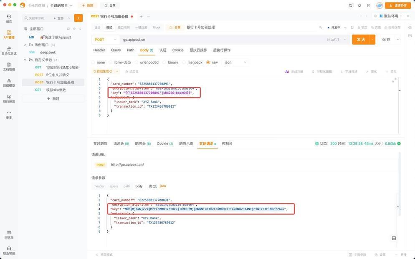Click the 邀请协作 invite button
This screenshot has height=259, width=415.
coord(398,5)
